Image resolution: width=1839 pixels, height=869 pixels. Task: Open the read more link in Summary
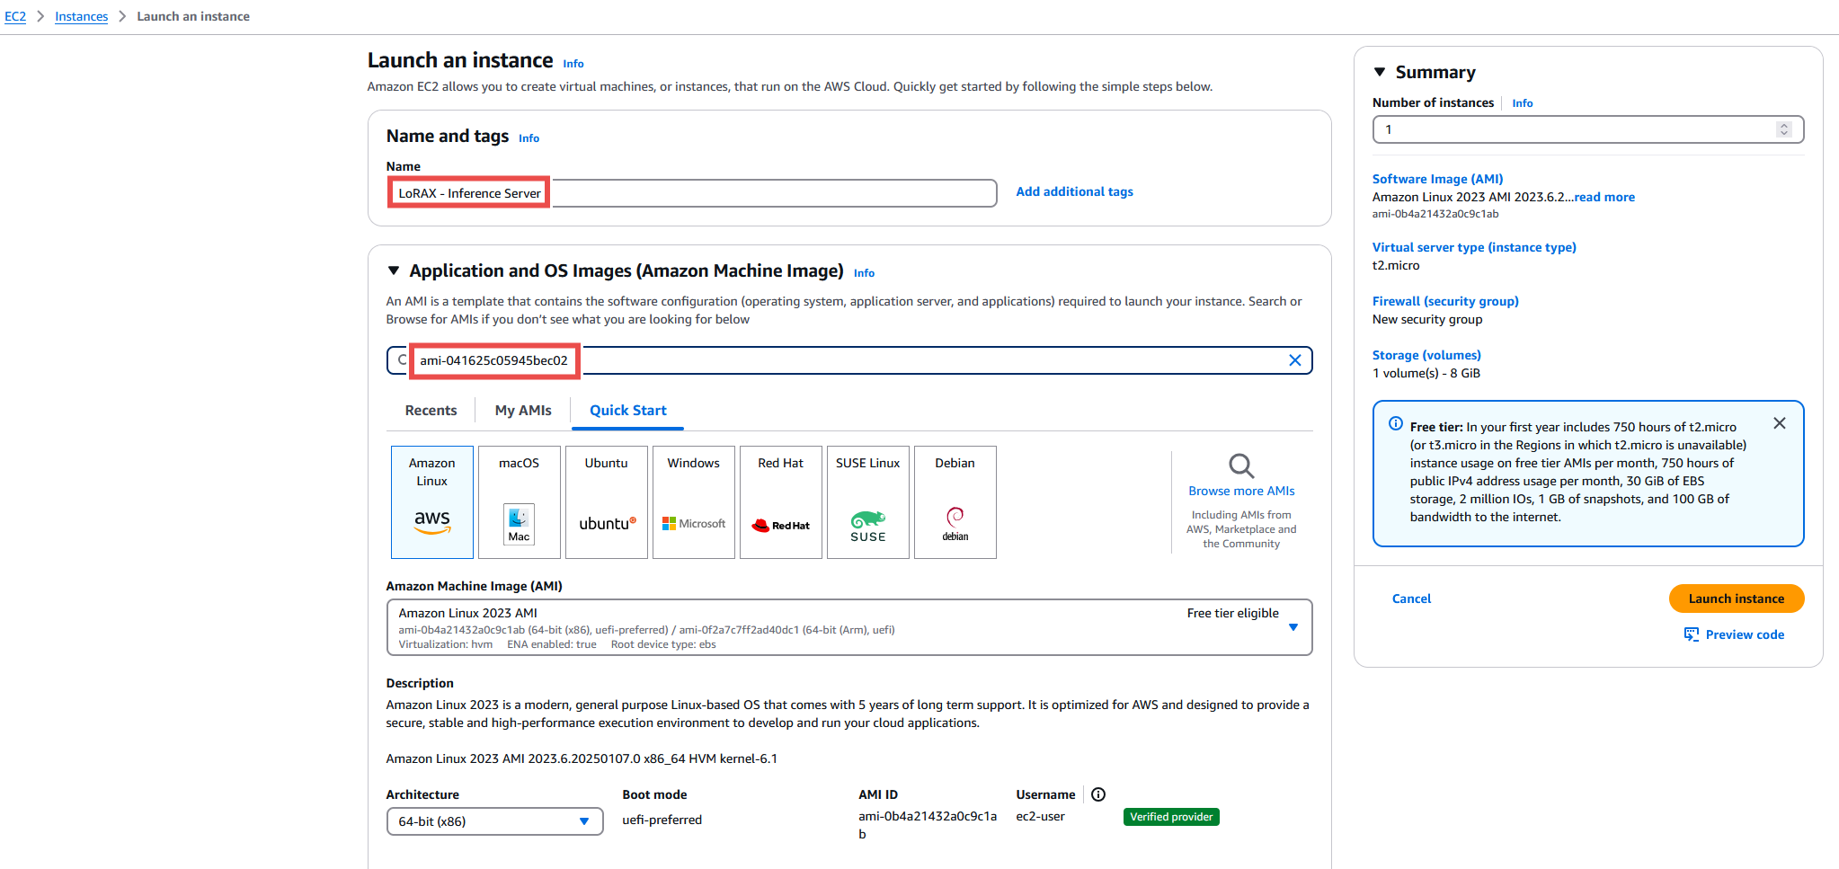[1604, 197]
